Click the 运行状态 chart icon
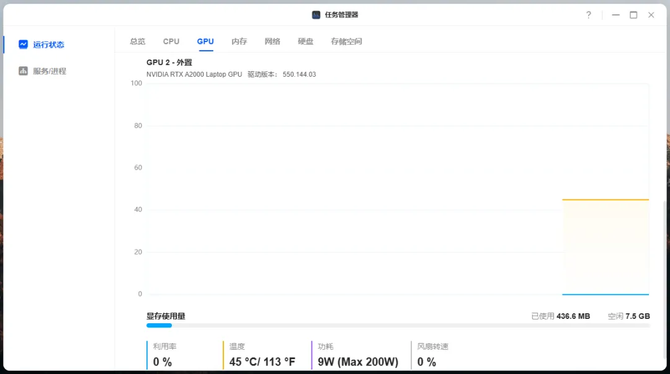This screenshot has width=670, height=374. click(23, 45)
